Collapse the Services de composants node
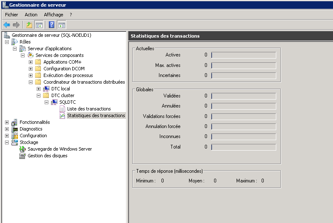The image size is (333, 223). [x=23, y=55]
